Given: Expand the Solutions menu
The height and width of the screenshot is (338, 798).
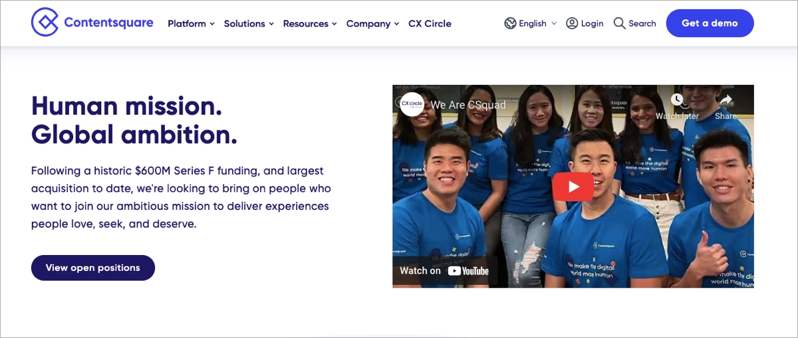Looking at the screenshot, I should (249, 23).
